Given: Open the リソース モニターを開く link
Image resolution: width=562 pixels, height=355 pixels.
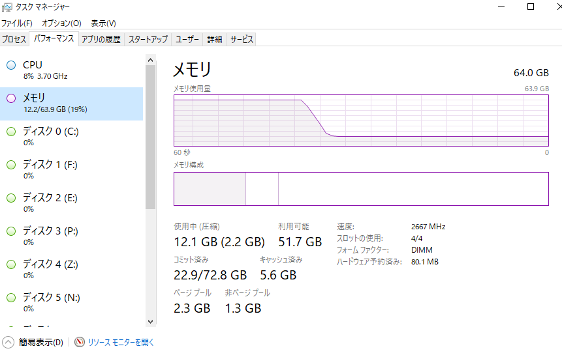Looking at the screenshot, I should coord(121,342).
